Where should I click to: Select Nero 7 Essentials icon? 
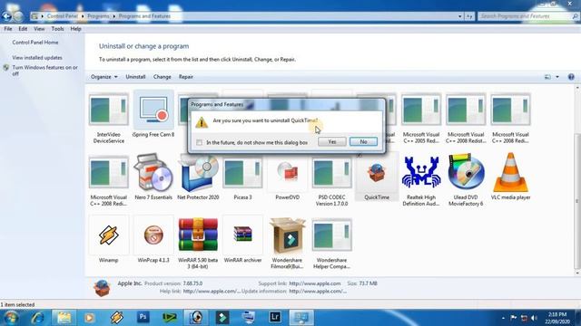click(x=153, y=173)
